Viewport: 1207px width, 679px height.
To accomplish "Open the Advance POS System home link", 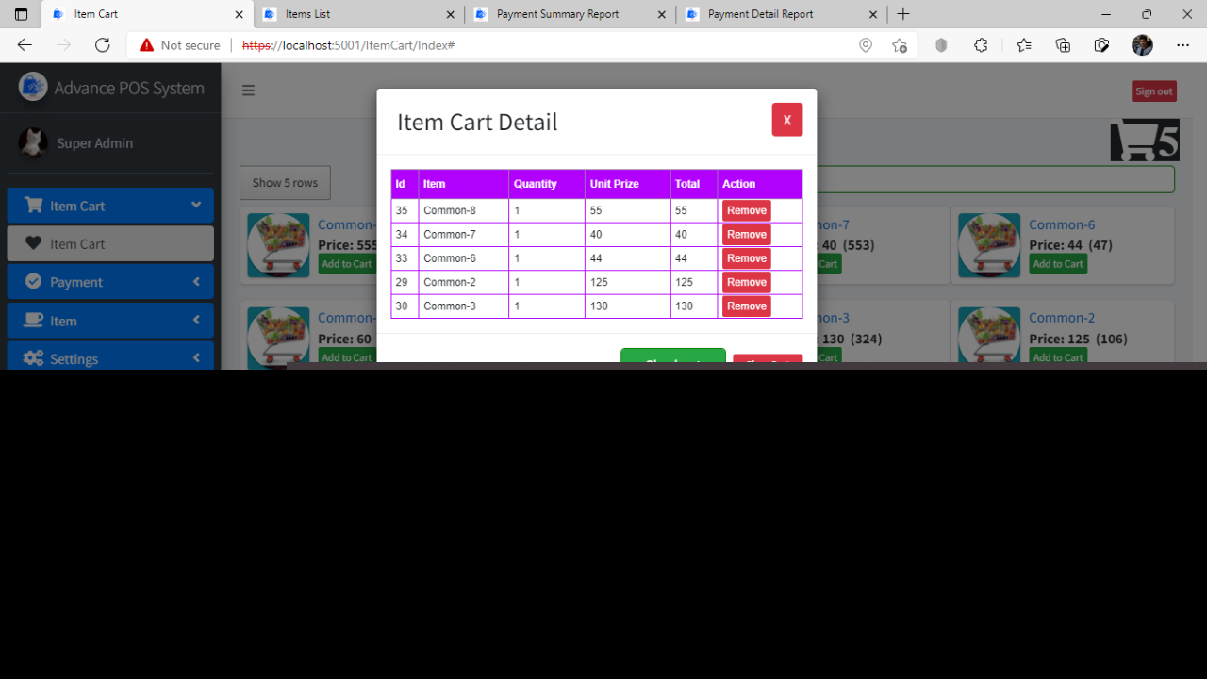I will click(x=129, y=88).
